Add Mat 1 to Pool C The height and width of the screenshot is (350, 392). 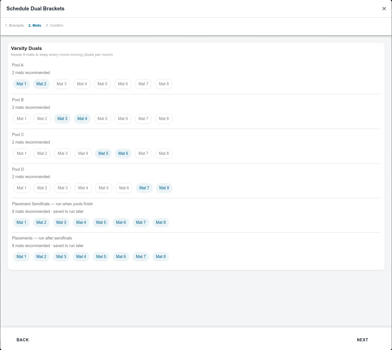click(22, 153)
